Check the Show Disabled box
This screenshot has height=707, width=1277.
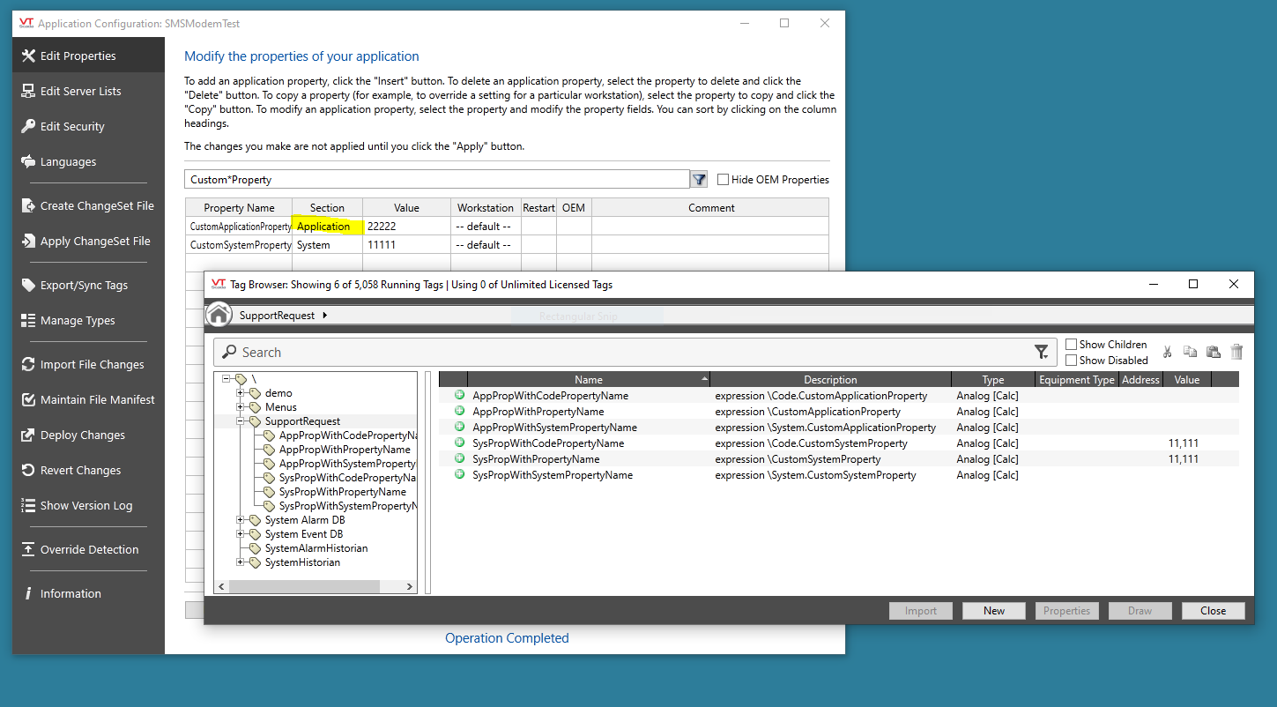click(x=1072, y=361)
